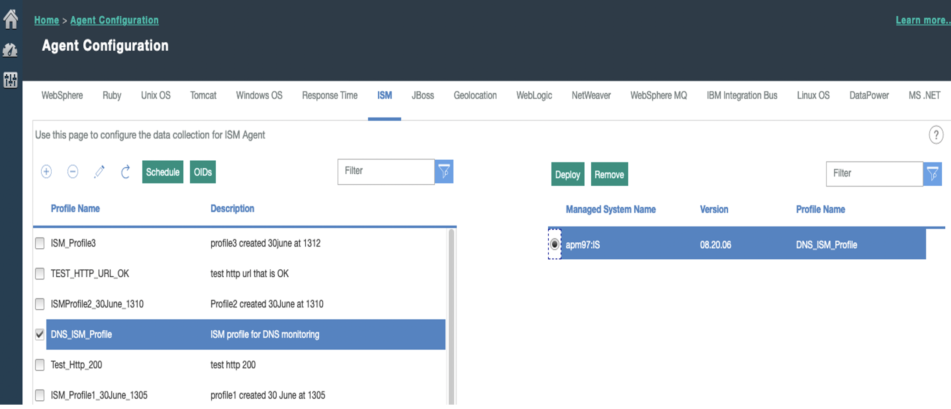This screenshot has height=409, width=951.
Task: Select the Test_Http_200 row name
Action: click(x=76, y=365)
